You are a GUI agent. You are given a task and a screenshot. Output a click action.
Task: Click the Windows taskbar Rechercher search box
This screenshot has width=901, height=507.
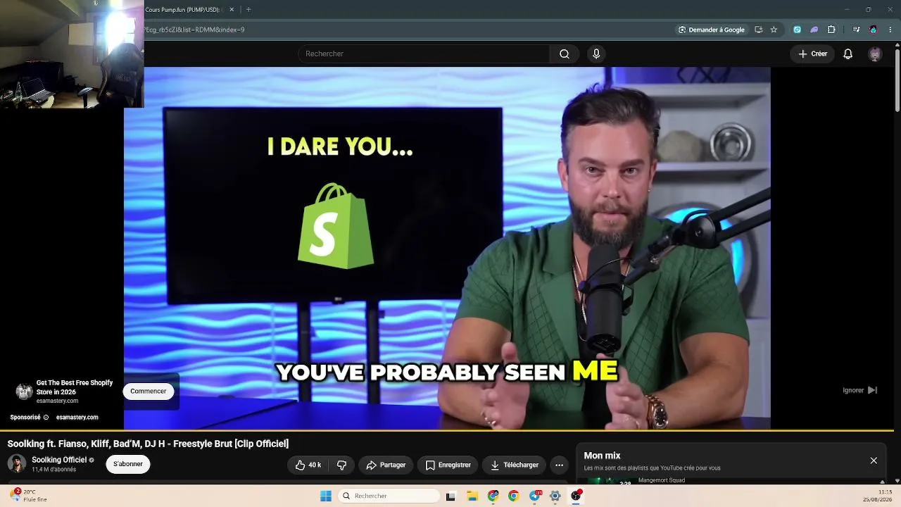click(389, 496)
